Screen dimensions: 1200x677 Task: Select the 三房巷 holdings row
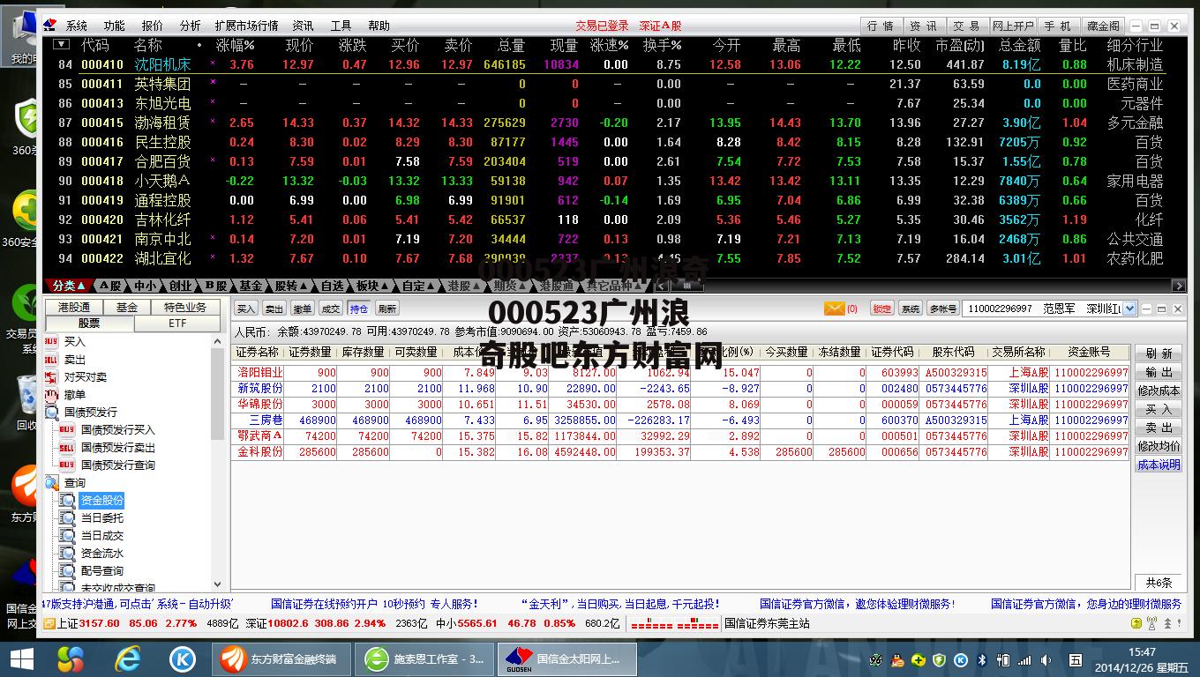click(681, 420)
